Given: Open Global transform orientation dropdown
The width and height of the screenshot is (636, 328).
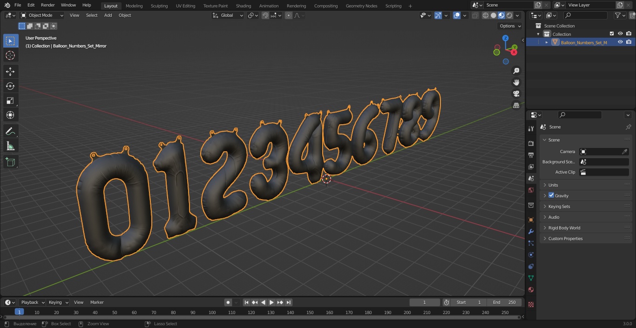Looking at the screenshot, I should coord(228,15).
